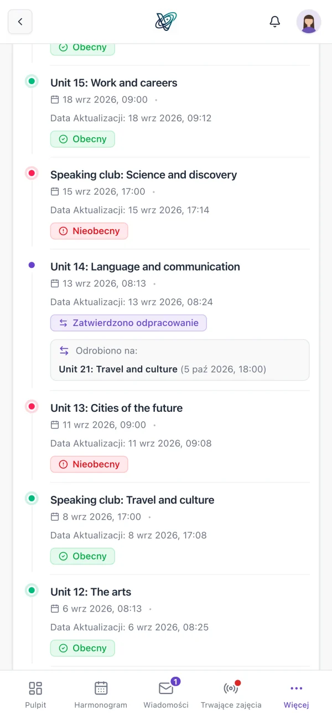Click green timeline marker for Unit 15
Screen dimensions: 332x720
click(32, 81)
